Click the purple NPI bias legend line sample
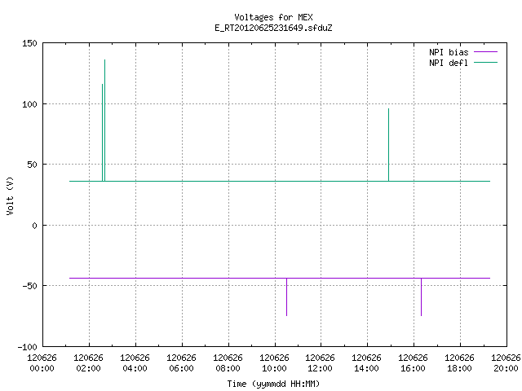The height and width of the screenshot is (391, 522). coord(485,52)
